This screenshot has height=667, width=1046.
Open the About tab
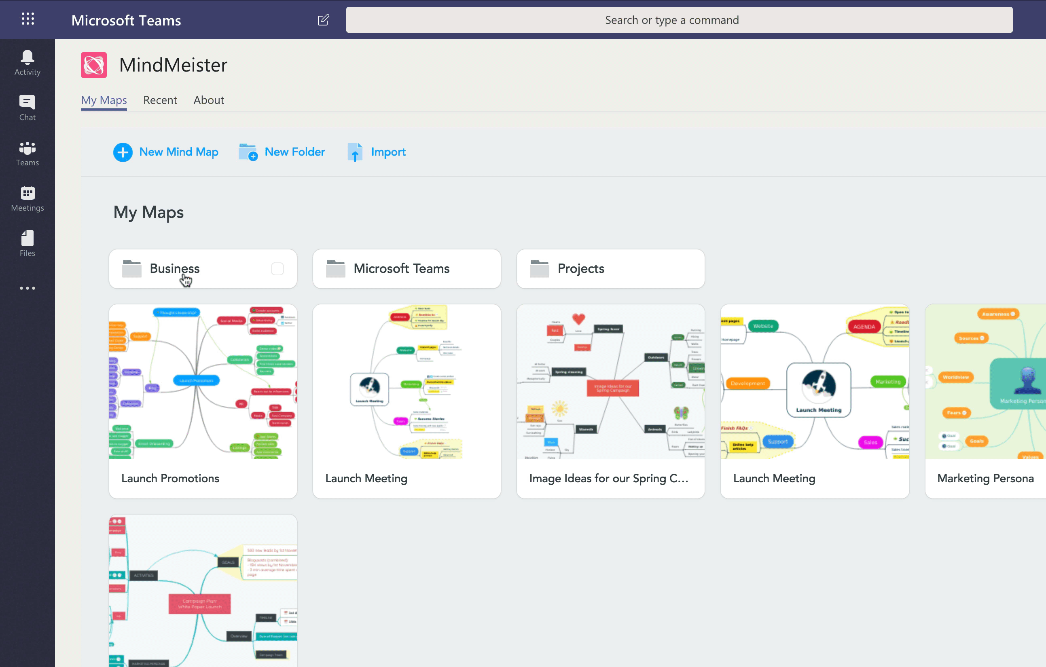(x=208, y=100)
